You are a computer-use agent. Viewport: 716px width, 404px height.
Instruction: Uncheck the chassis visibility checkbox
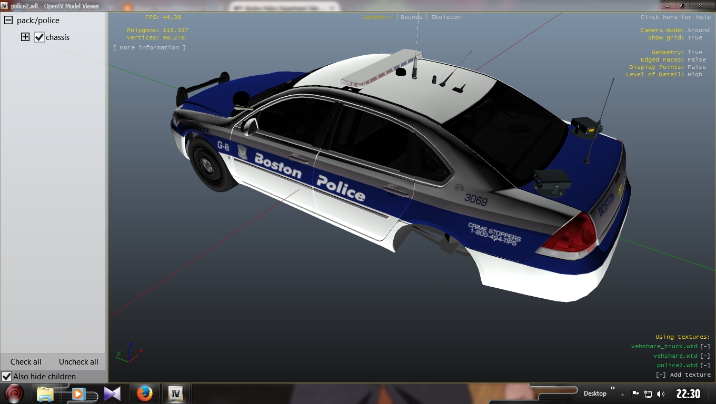(39, 37)
